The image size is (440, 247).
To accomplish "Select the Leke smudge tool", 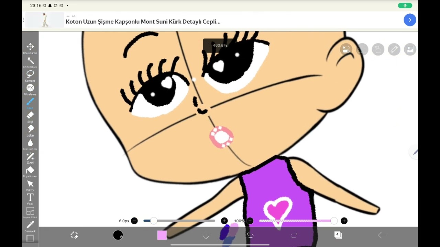I will coord(30,131).
